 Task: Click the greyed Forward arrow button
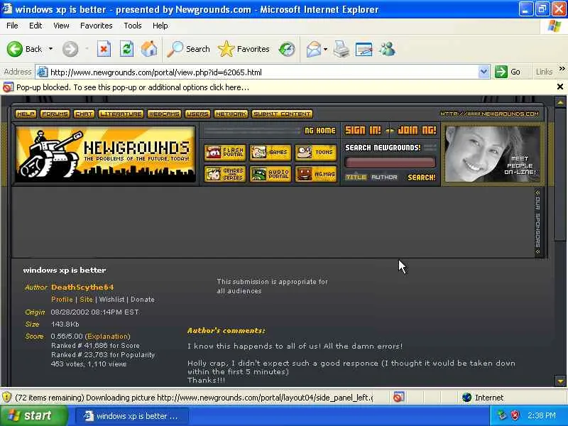click(x=70, y=49)
